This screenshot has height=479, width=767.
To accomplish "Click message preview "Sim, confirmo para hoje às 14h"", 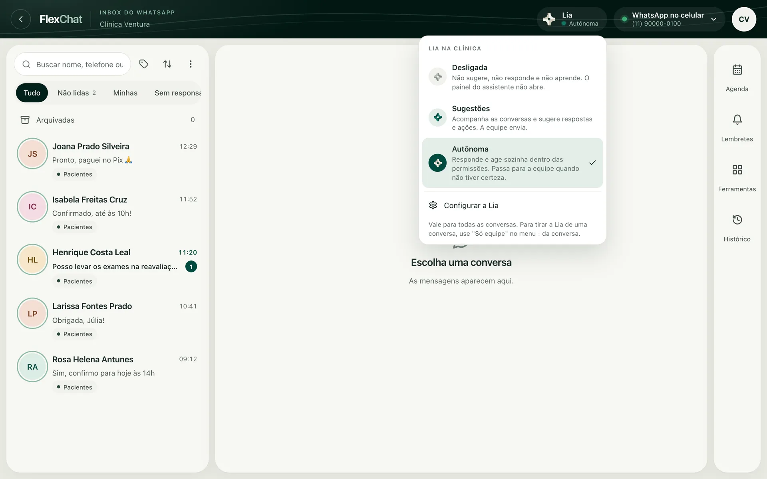I will [103, 373].
